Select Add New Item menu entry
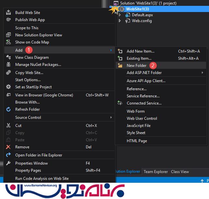 (x=140, y=51)
